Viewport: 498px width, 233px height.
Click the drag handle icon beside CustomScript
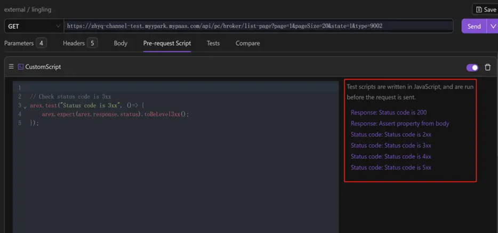(x=11, y=67)
